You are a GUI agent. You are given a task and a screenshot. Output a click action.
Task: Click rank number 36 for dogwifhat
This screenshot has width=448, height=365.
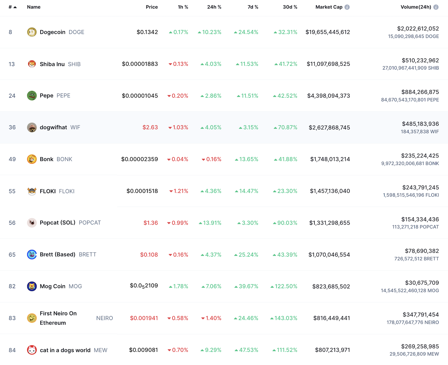pos(12,127)
